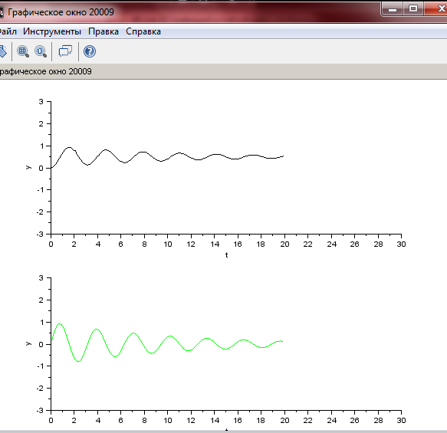The width and height of the screenshot is (447, 433).
Task: Click tick label 3 on the upper plot y-axis
Action: pyautogui.click(x=41, y=102)
